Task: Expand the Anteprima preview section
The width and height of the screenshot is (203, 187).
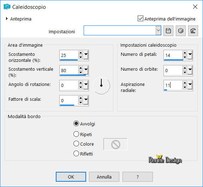Action: point(7,19)
